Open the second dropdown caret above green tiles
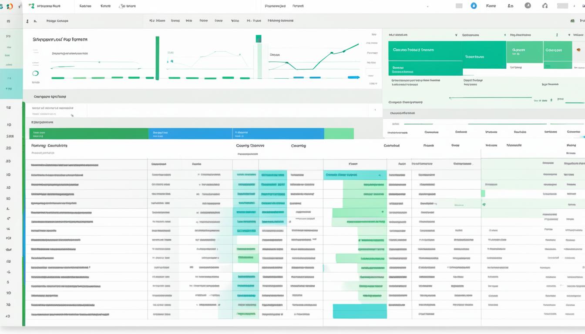585x334 pixels. 505,34
